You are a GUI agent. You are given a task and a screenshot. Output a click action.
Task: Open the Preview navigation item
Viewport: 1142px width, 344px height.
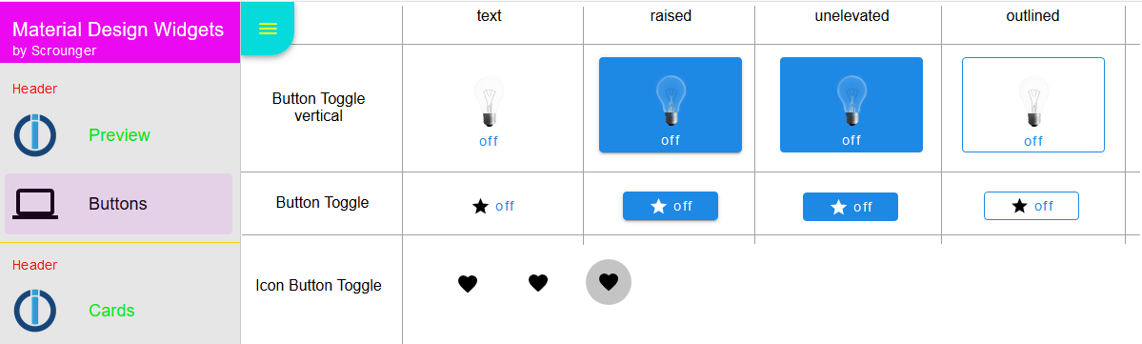point(119,134)
